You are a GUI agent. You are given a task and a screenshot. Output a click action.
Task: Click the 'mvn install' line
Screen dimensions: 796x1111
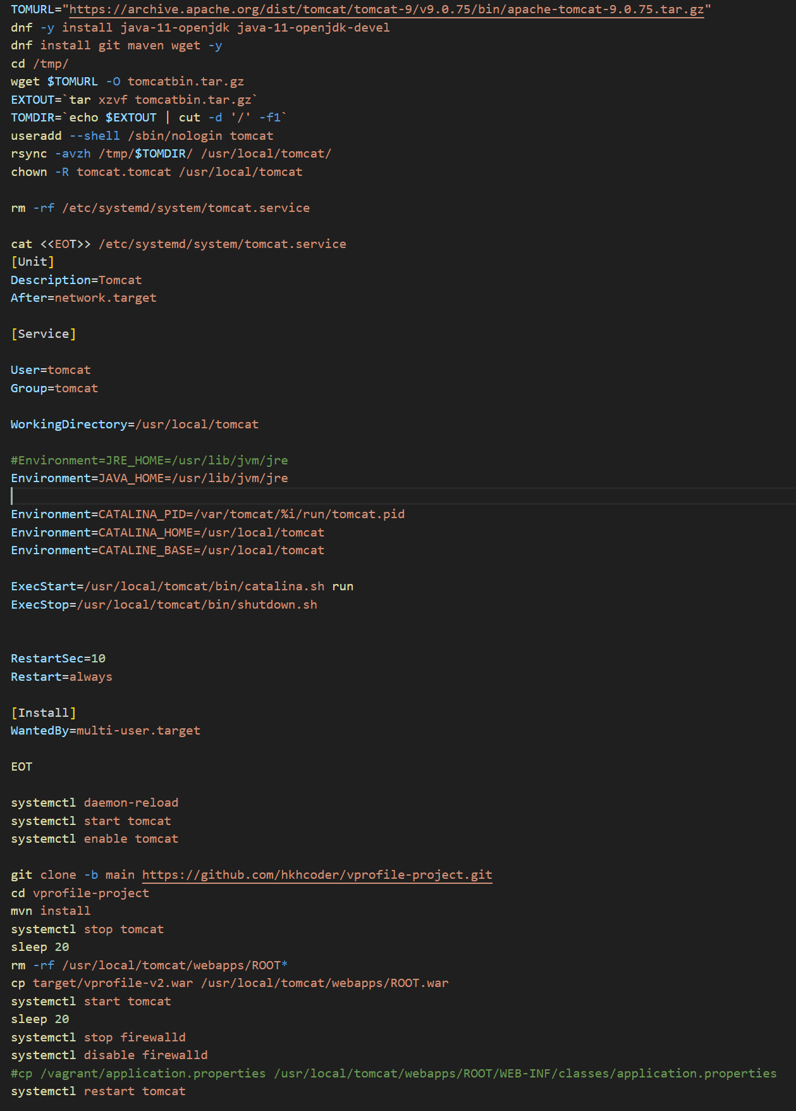[51, 911]
